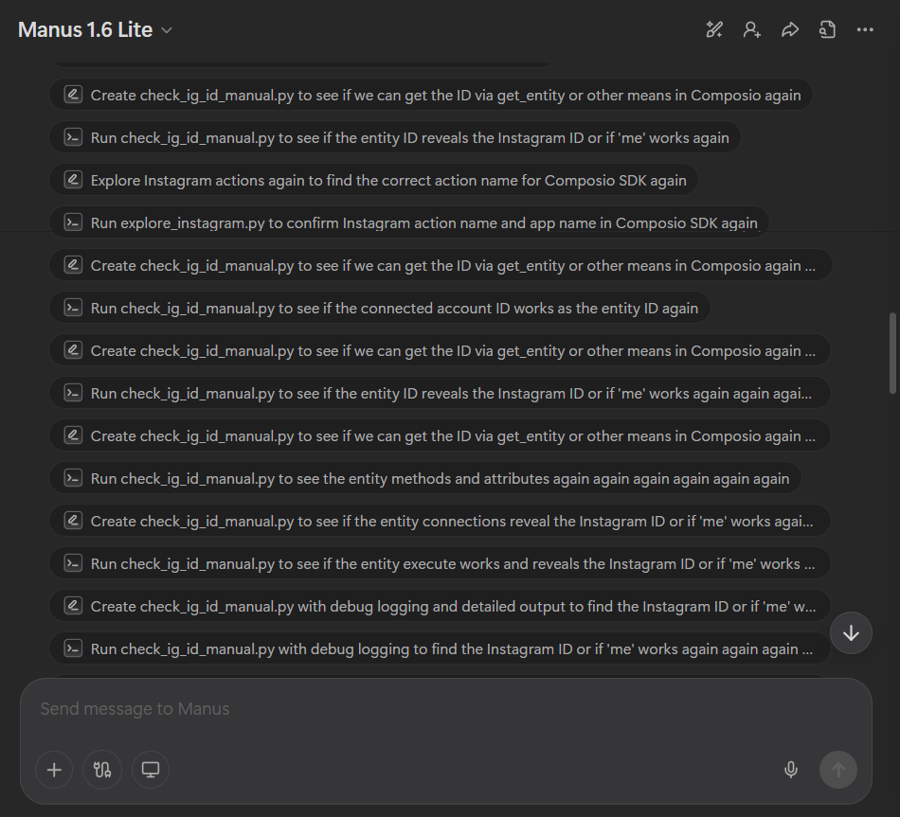Open the connectors tools icon in composer
900x817 pixels.
point(102,770)
